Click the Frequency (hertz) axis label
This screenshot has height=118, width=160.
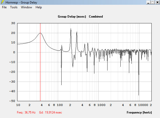139,112
